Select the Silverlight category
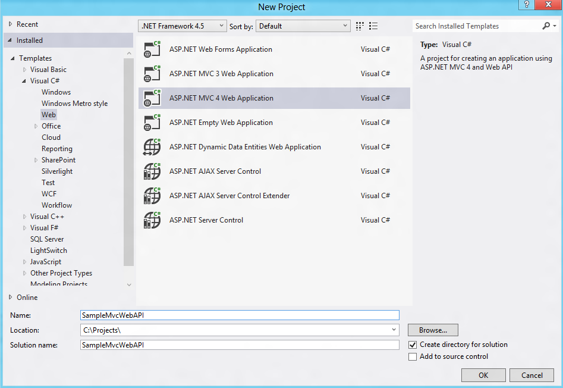563x388 pixels. (x=56, y=171)
